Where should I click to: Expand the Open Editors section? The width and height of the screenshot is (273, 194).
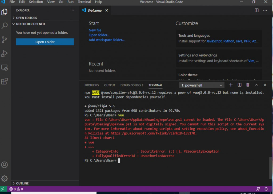45,18
